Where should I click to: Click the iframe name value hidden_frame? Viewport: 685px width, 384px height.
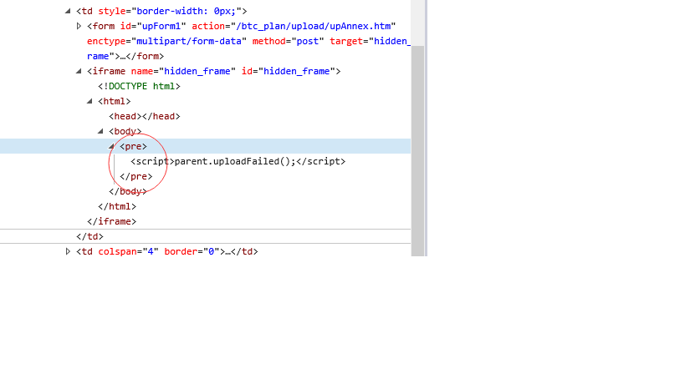coord(197,71)
